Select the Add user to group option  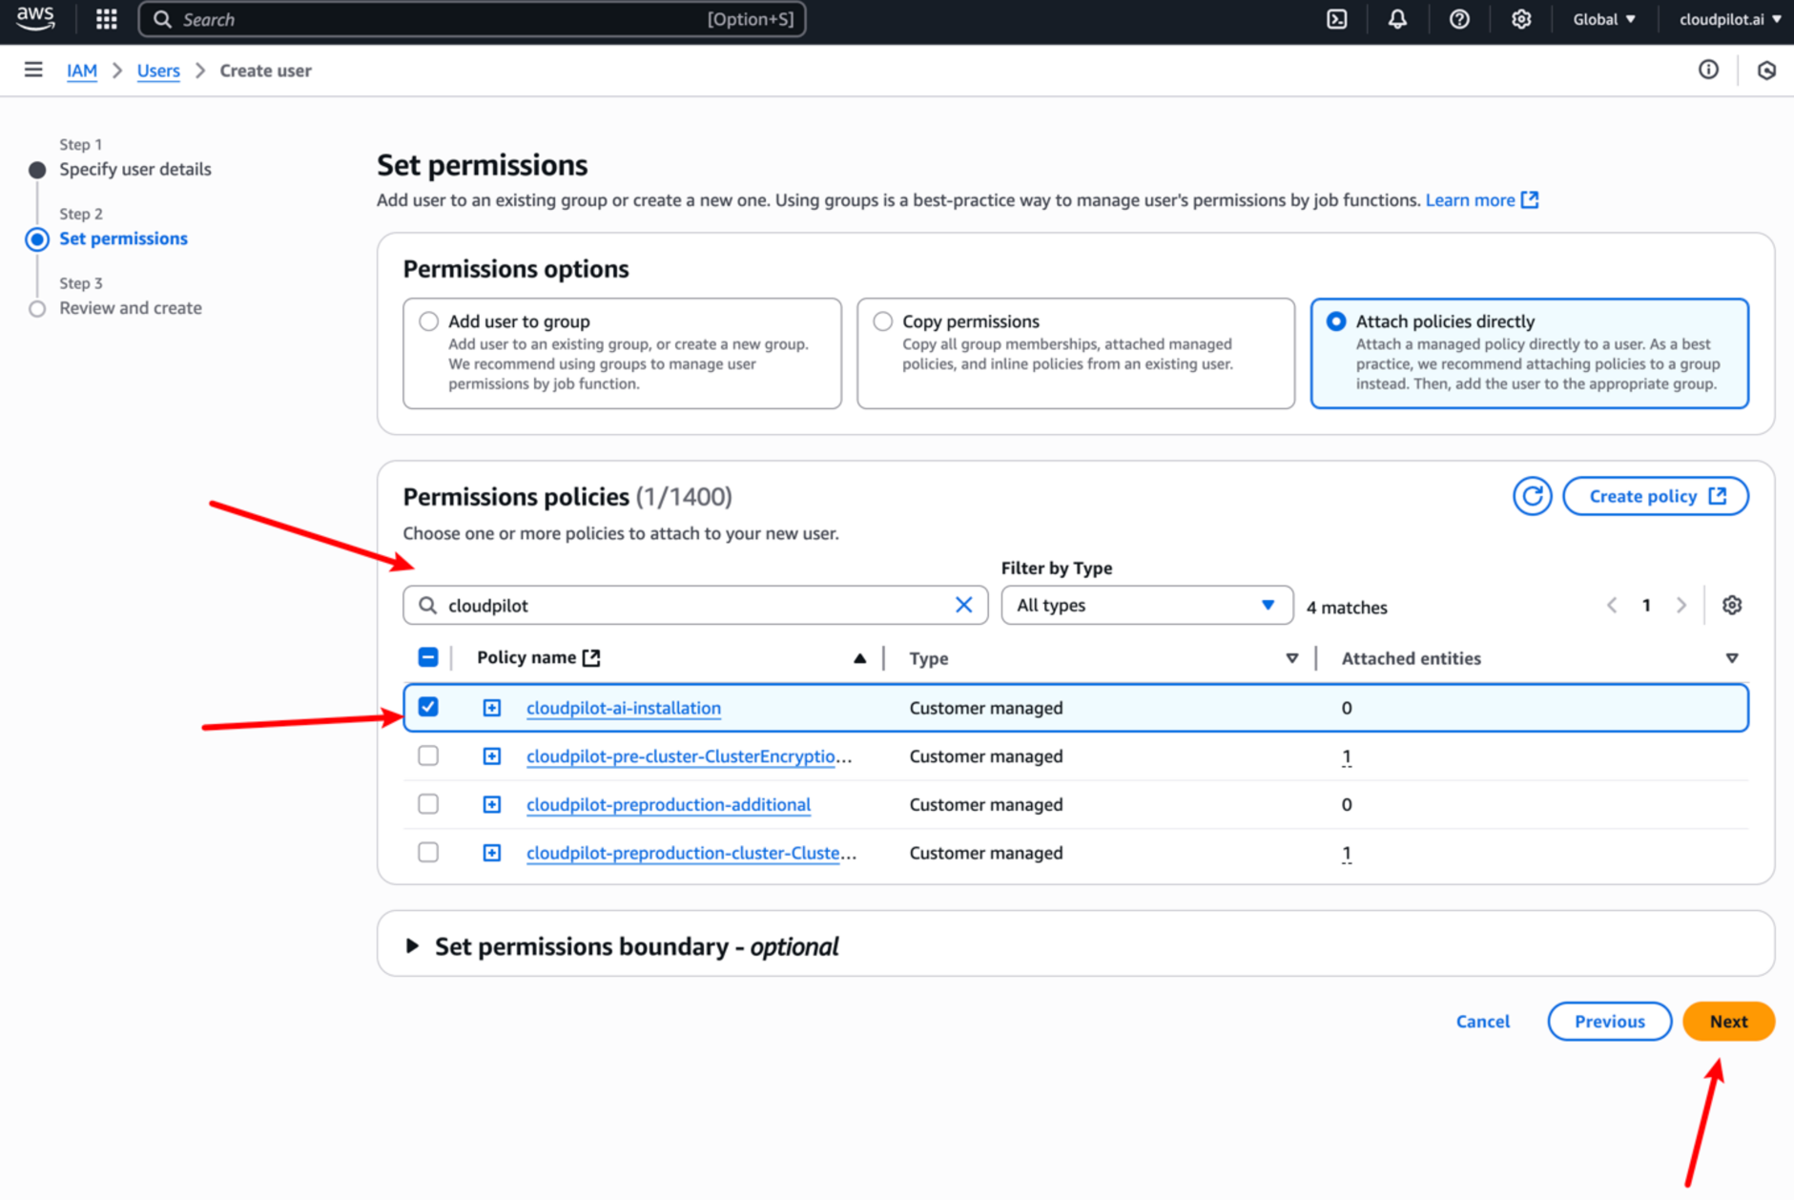tap(429, 321)
